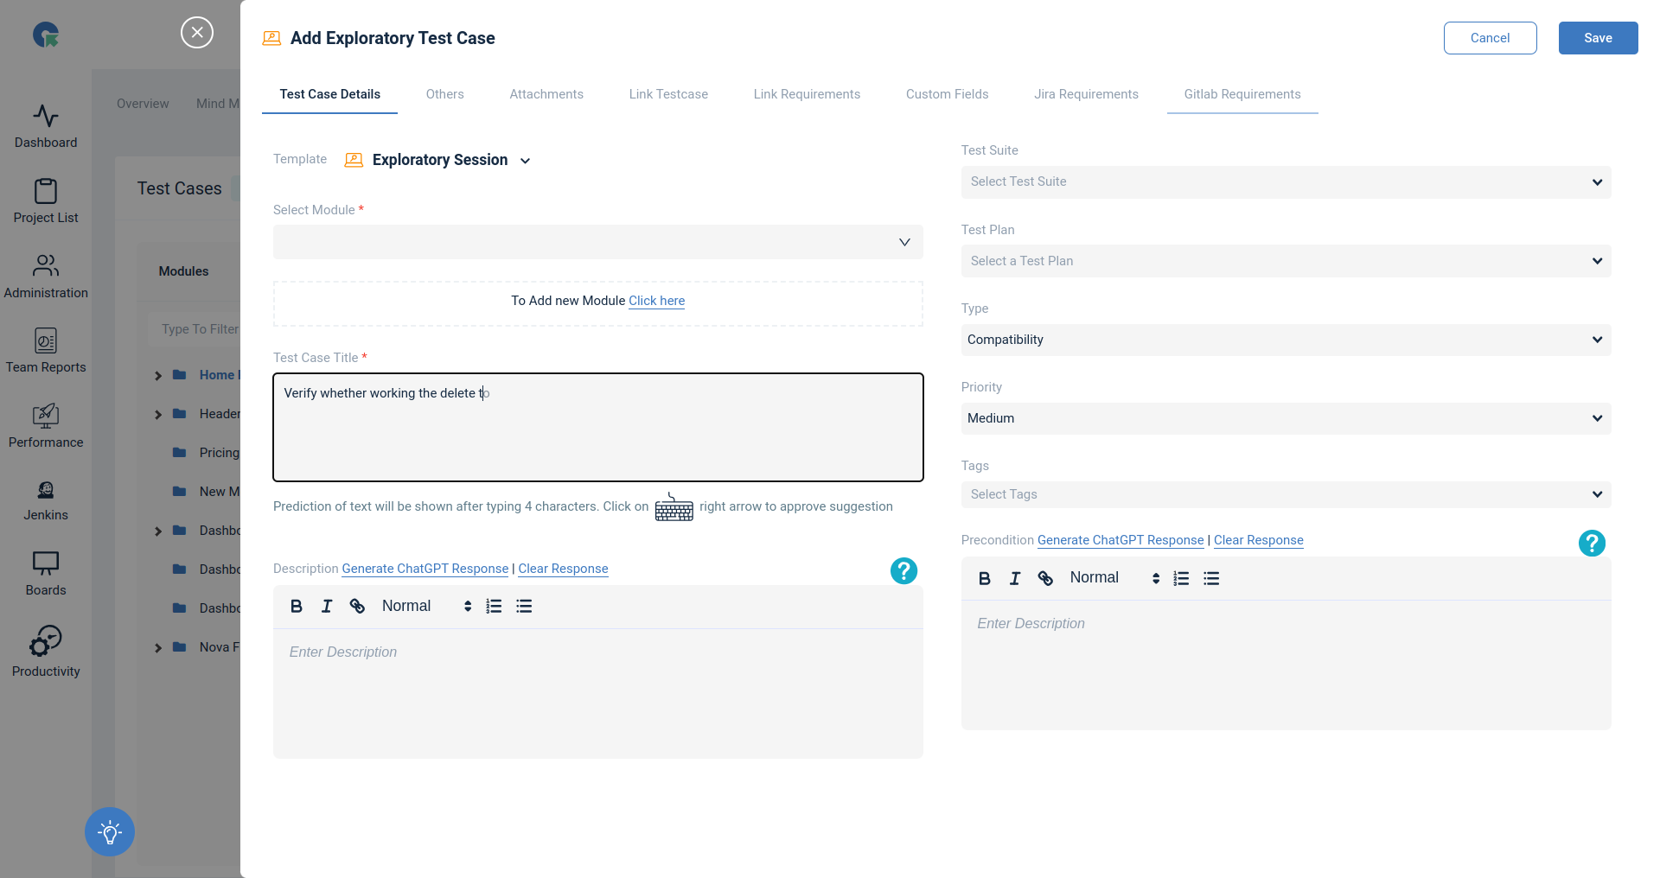Switch to Test Case Details tab

point(330,94)
